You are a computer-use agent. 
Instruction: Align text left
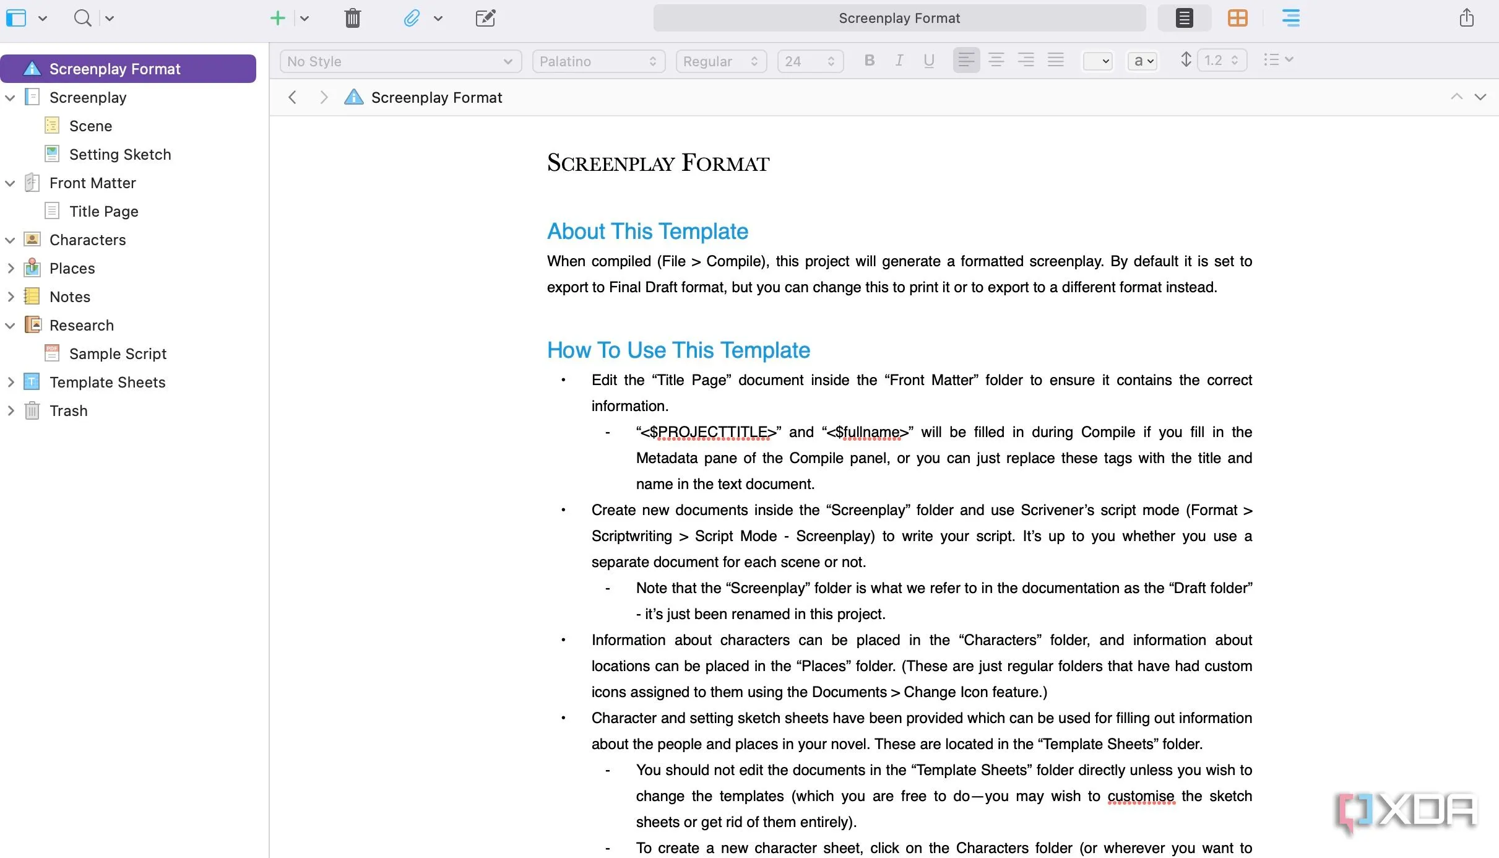click(966, 60)
